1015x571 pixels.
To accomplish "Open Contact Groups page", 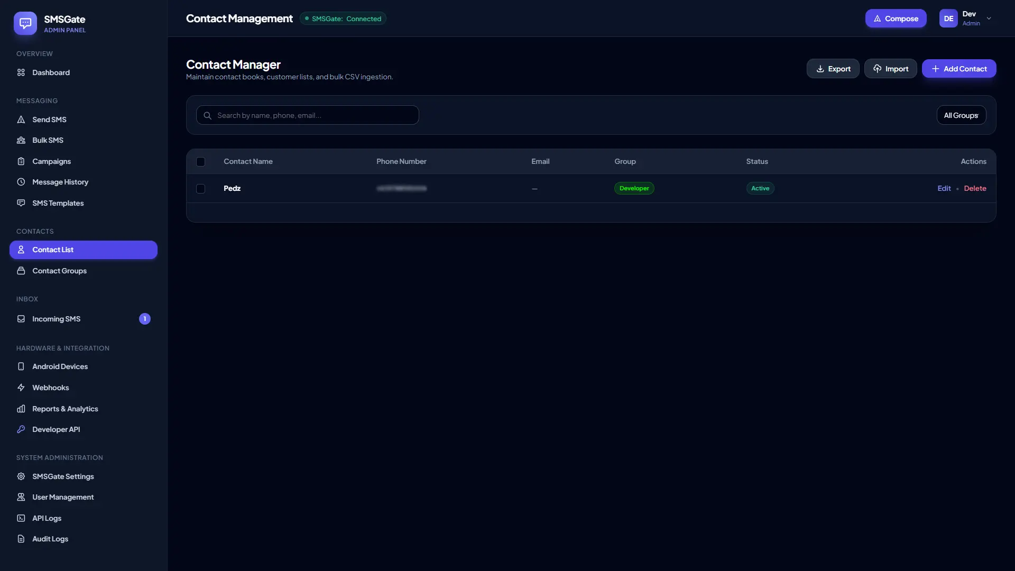I will 84,271.
